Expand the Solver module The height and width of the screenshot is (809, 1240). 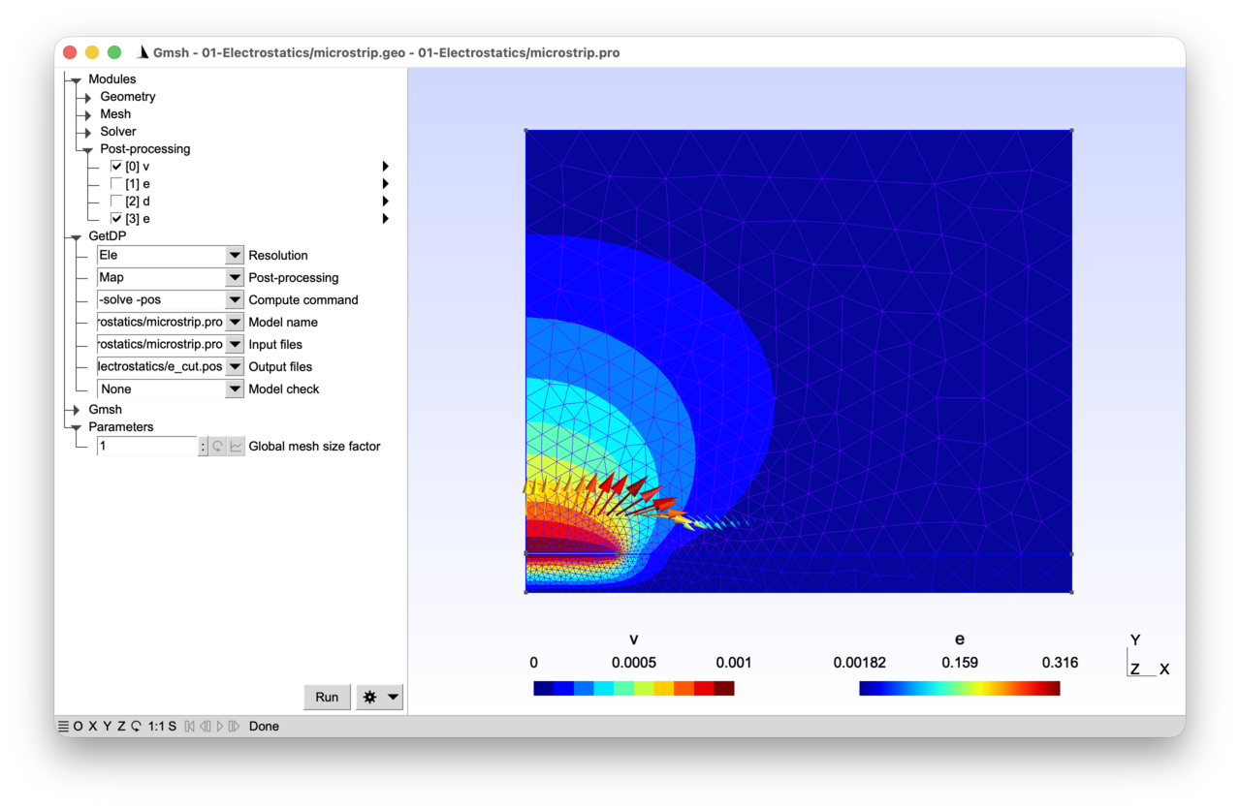pyautogui.click(x=87, y=132)
